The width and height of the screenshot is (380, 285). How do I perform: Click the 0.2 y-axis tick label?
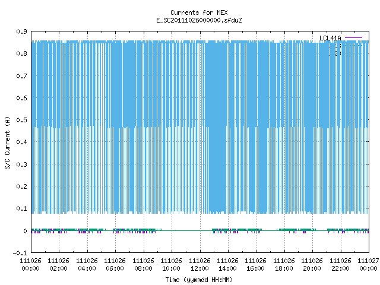pos(21,186)
